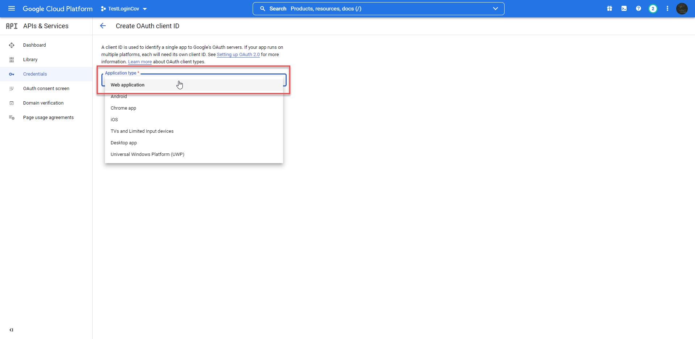Activate Cloud Shell terminal icon
695x339 pixels.
pos(624,9)
